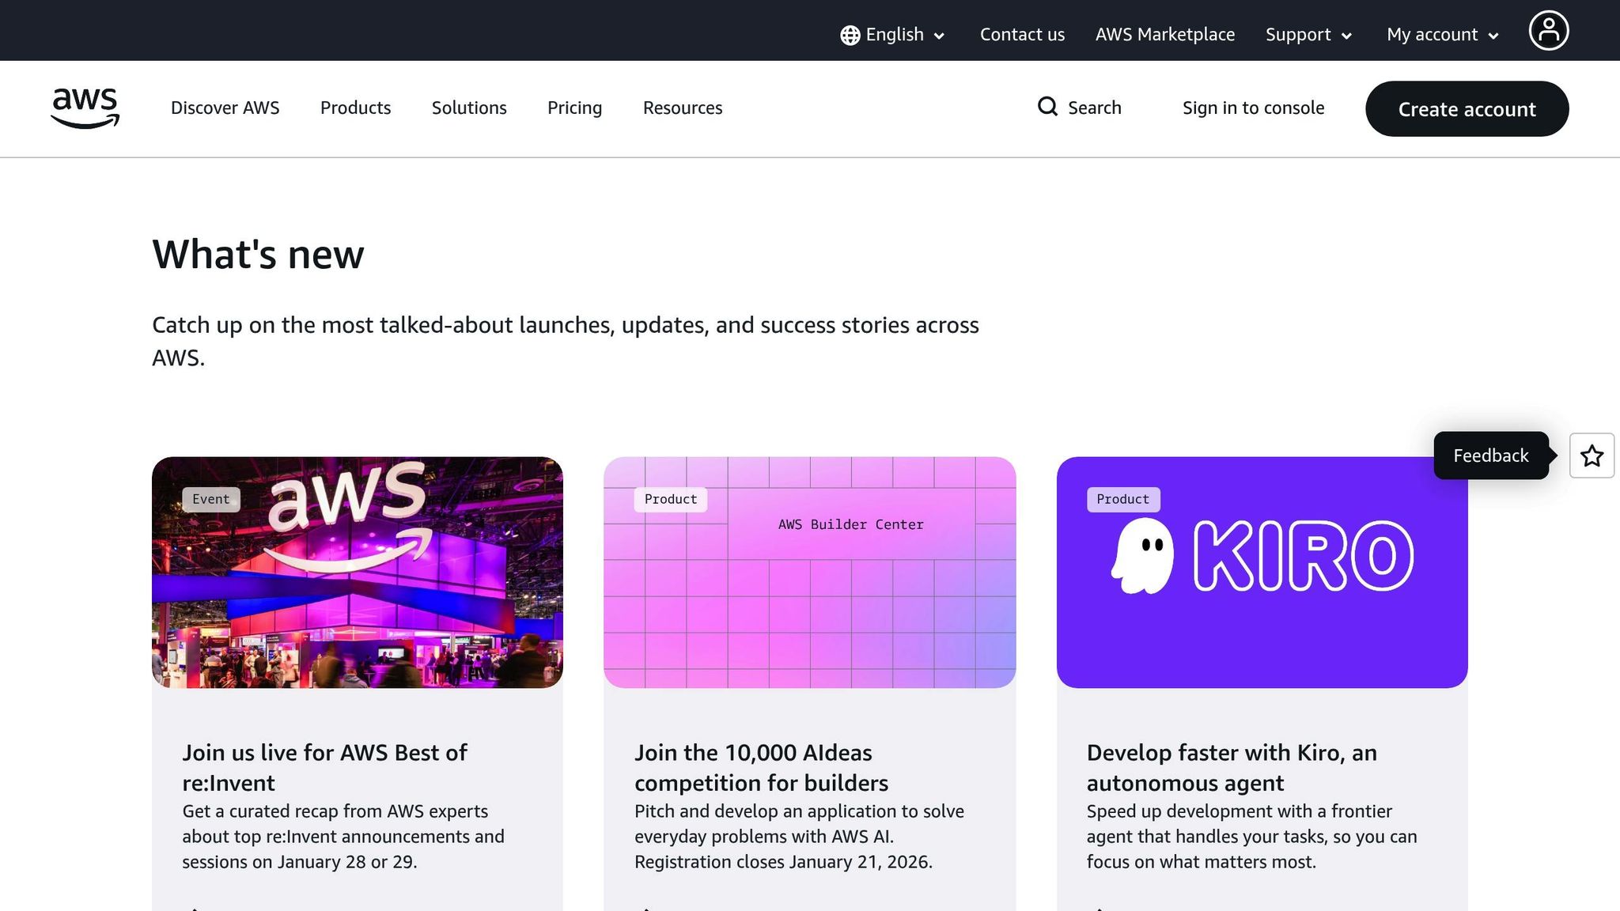Image resolution: width=1620 pixels, height=911 pixels.
Task: Click the star feedback icon
Action: 1592,455
